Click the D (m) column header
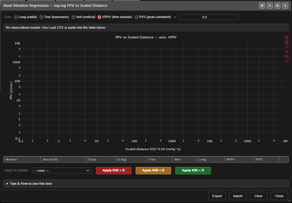This screenshot has height=203, width=292. click(x=101, y=160)
